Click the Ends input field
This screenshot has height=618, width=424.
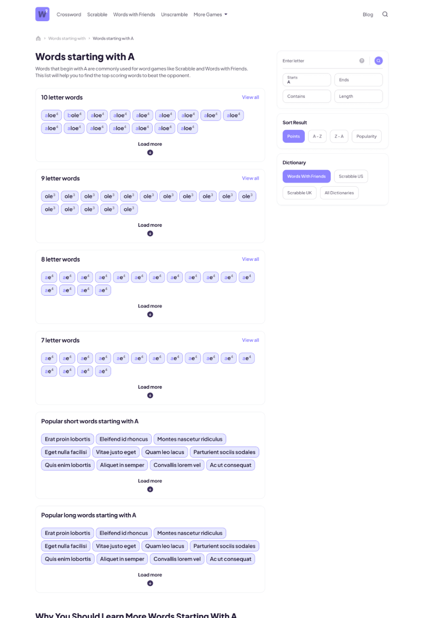(x=358, y=80)
